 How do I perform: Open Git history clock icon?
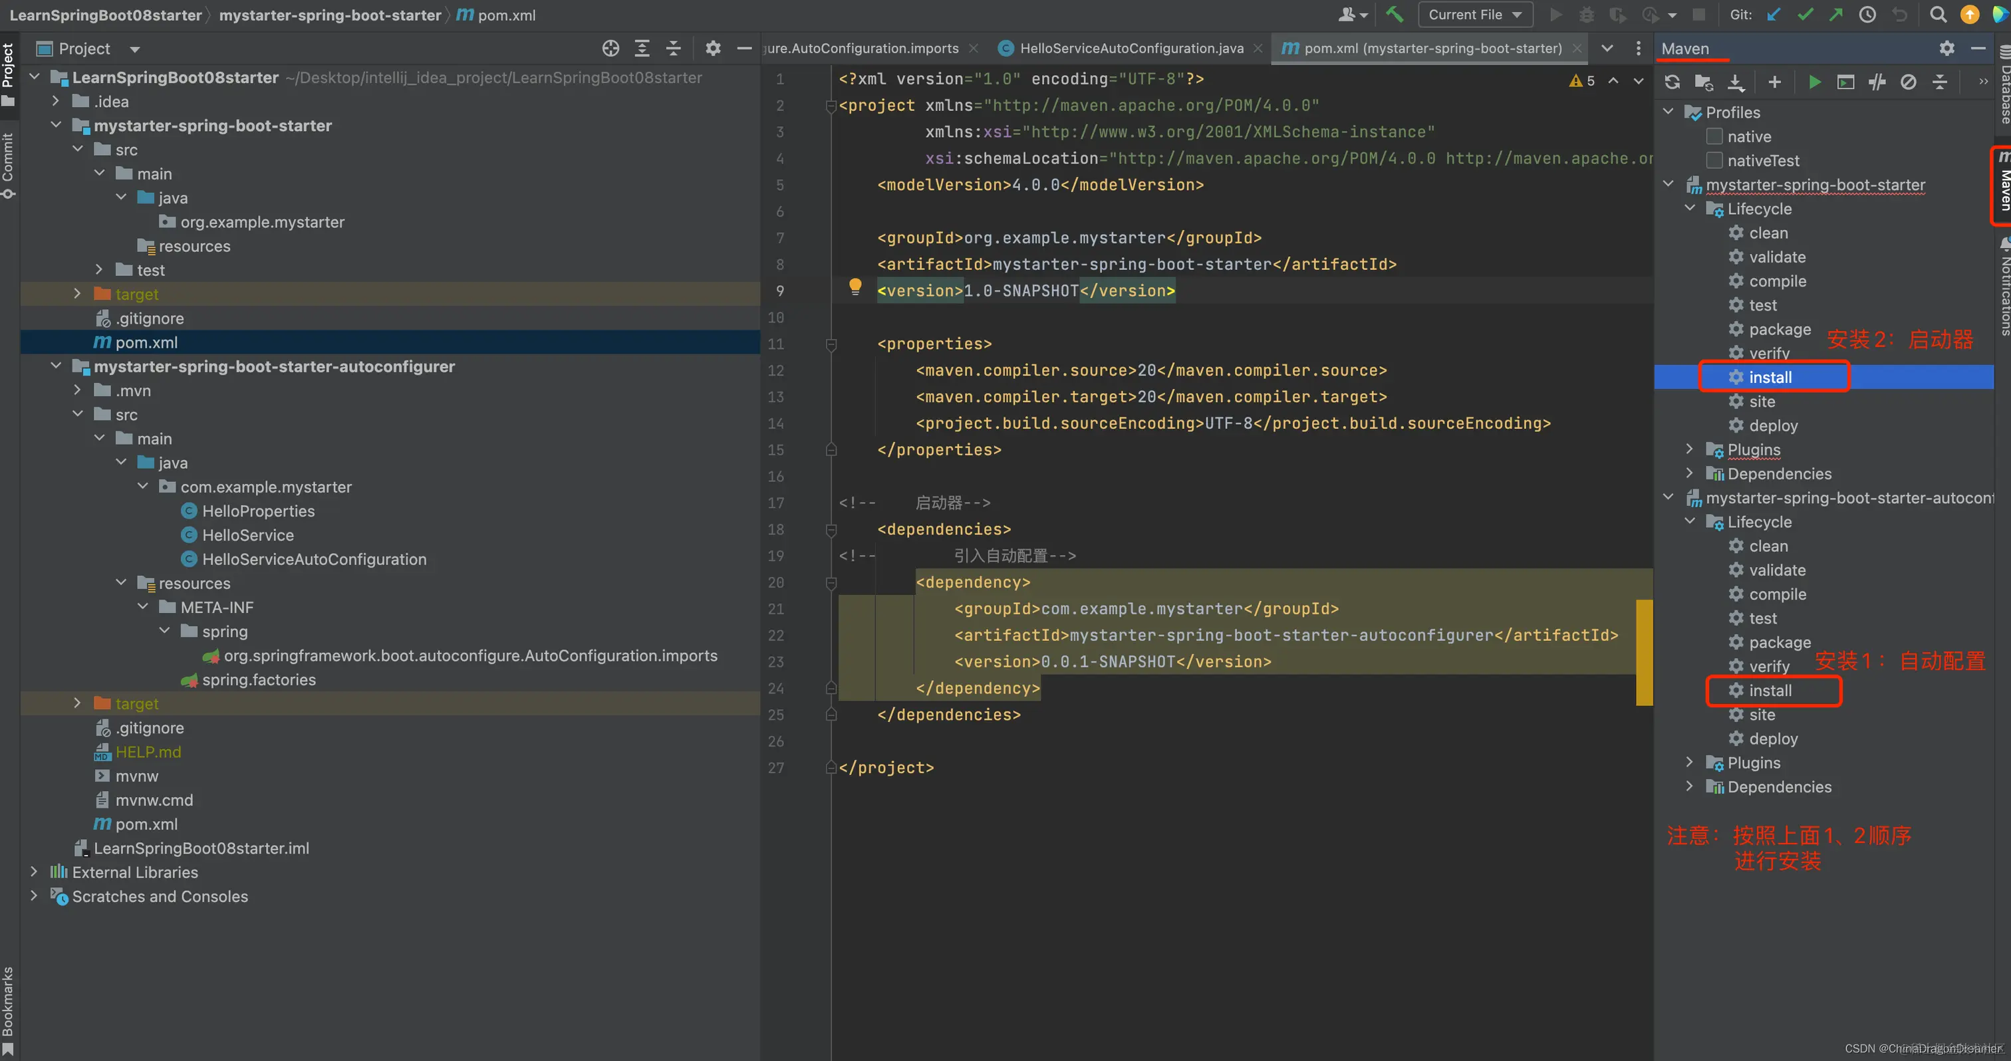click(1867, 14)
